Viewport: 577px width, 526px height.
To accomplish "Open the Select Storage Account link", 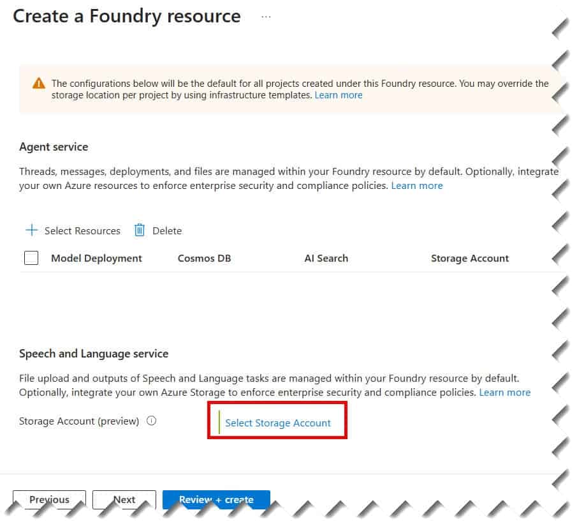I will [x=278, y=423].
